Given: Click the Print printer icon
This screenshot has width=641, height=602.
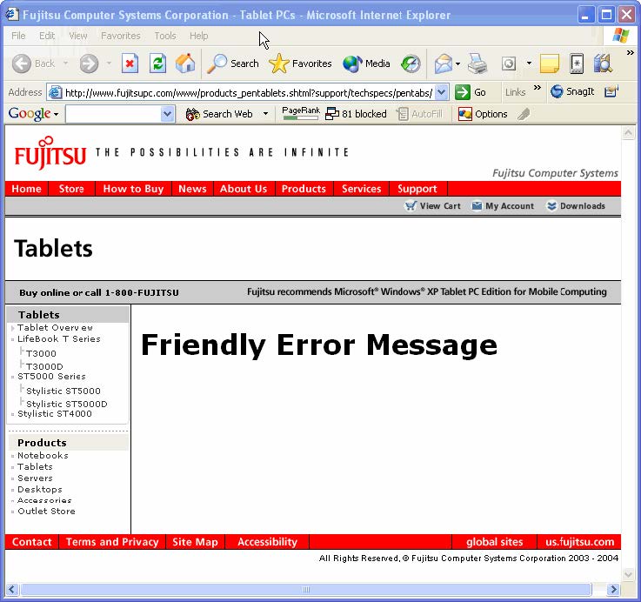Looking at the screenshot, I should click(x=477, y=64).
